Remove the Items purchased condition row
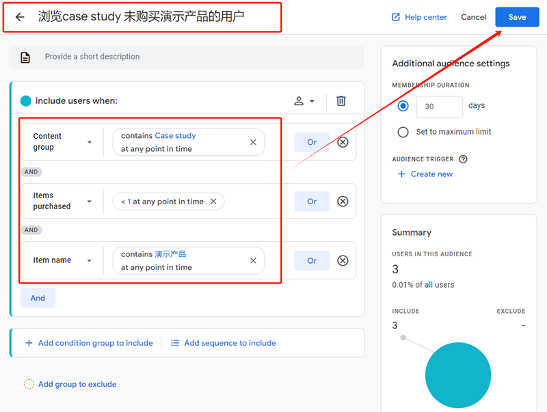Image resolution: width=547 pixels, height=412 pixels. click(343, 202)
